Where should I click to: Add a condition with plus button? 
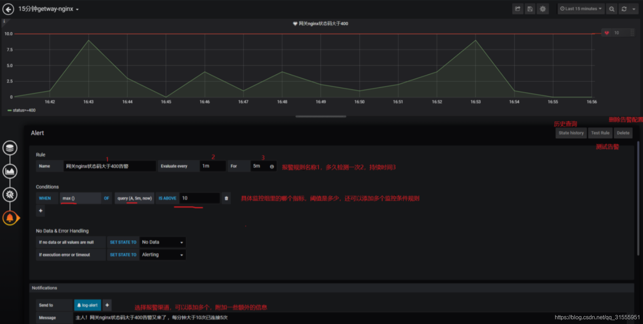coord(41,211)
